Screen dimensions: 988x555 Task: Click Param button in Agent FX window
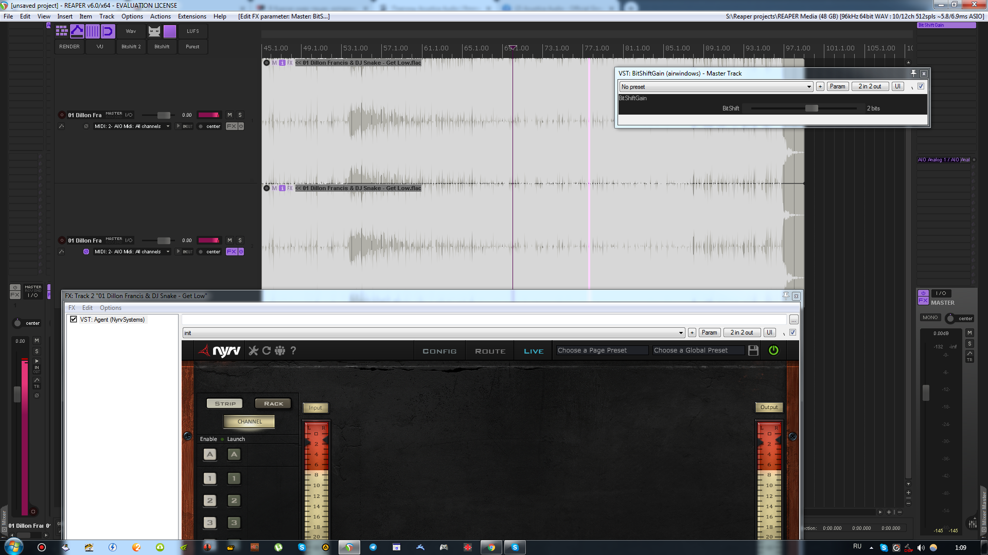[x=709, y=332]
